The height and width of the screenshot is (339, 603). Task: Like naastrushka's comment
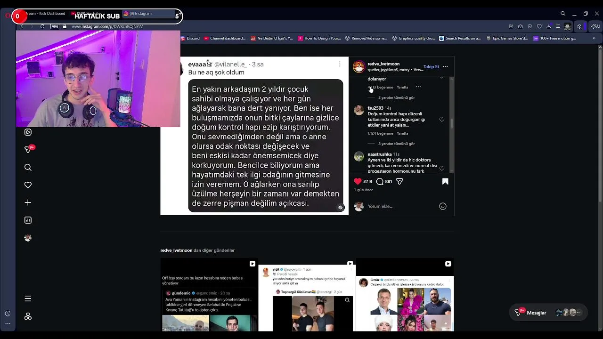442,168
